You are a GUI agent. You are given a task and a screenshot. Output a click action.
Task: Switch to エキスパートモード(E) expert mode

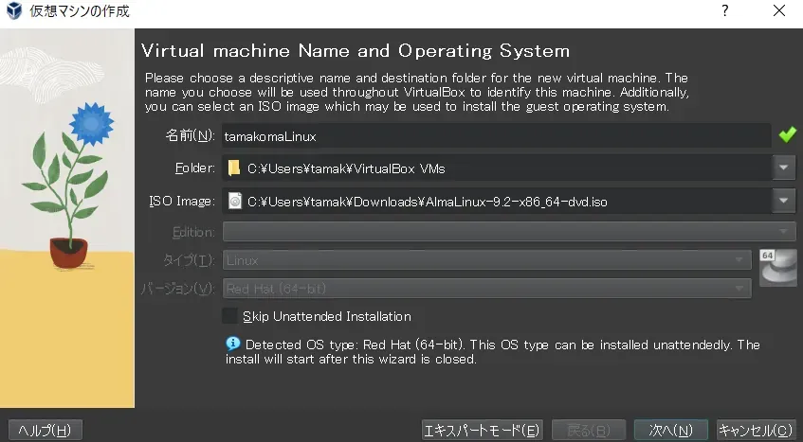(x=483, y=431)
